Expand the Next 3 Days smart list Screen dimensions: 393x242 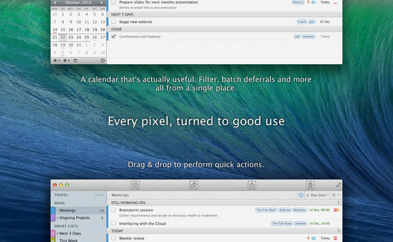click(58, 233)
